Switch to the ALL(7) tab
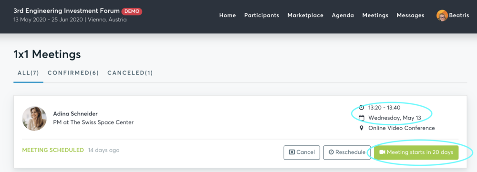477x172 pixels. coord(28,73)
